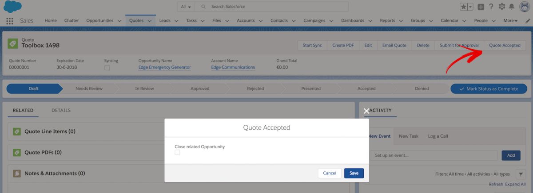
Task: Open Global Actions plus icon
Action: [x=481, y=7]
